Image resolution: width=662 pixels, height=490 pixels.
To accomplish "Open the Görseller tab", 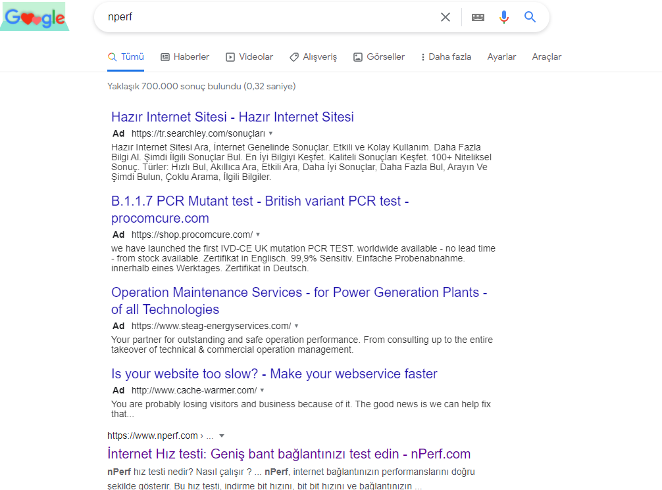I will pos(378,57).
